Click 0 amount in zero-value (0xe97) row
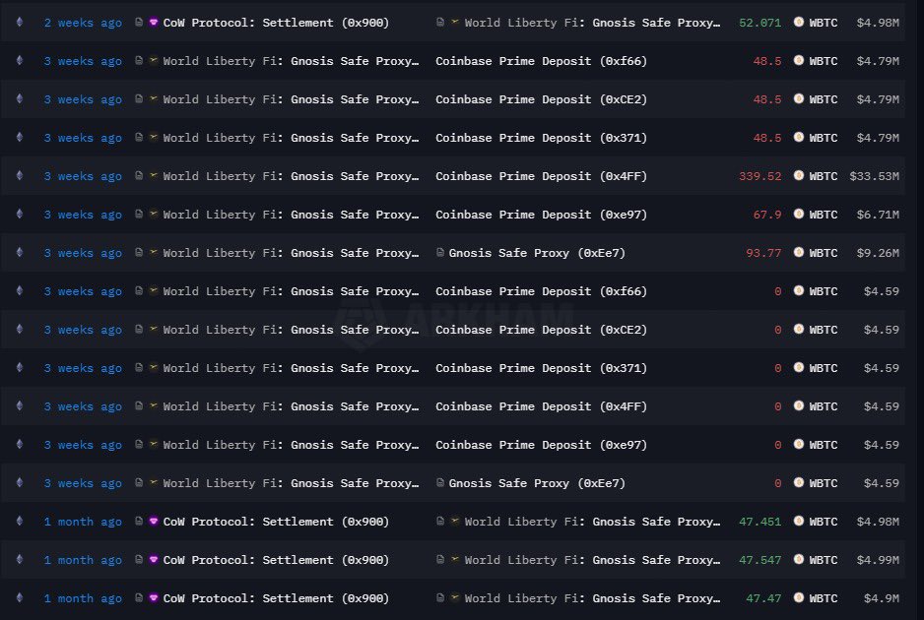 pos(778,445)
